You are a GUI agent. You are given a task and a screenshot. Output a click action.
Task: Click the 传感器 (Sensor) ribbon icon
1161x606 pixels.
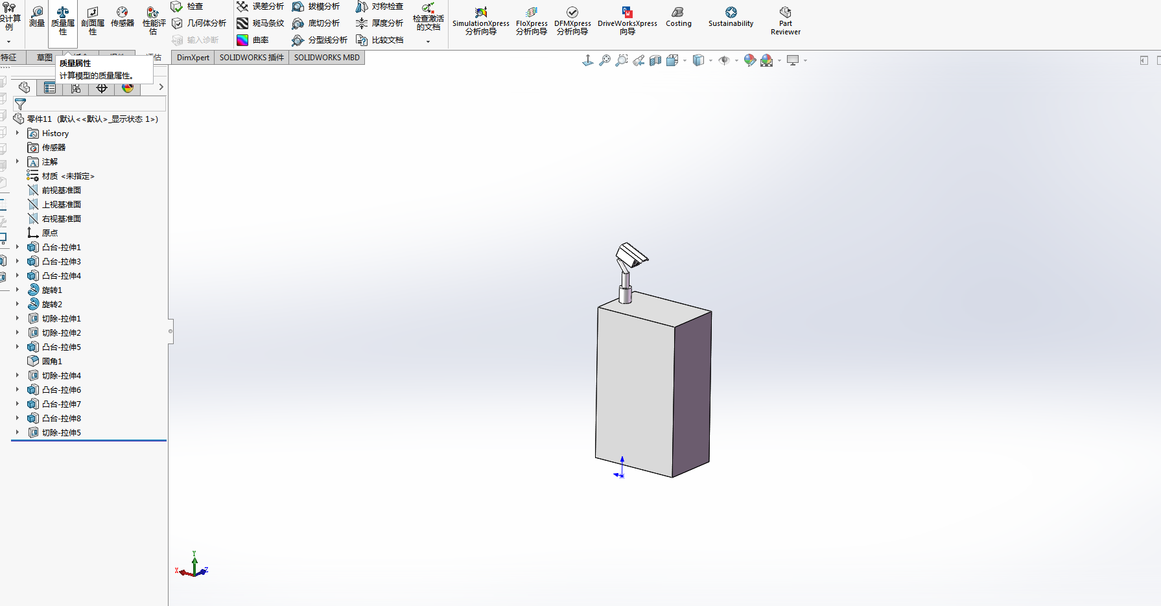122,17
